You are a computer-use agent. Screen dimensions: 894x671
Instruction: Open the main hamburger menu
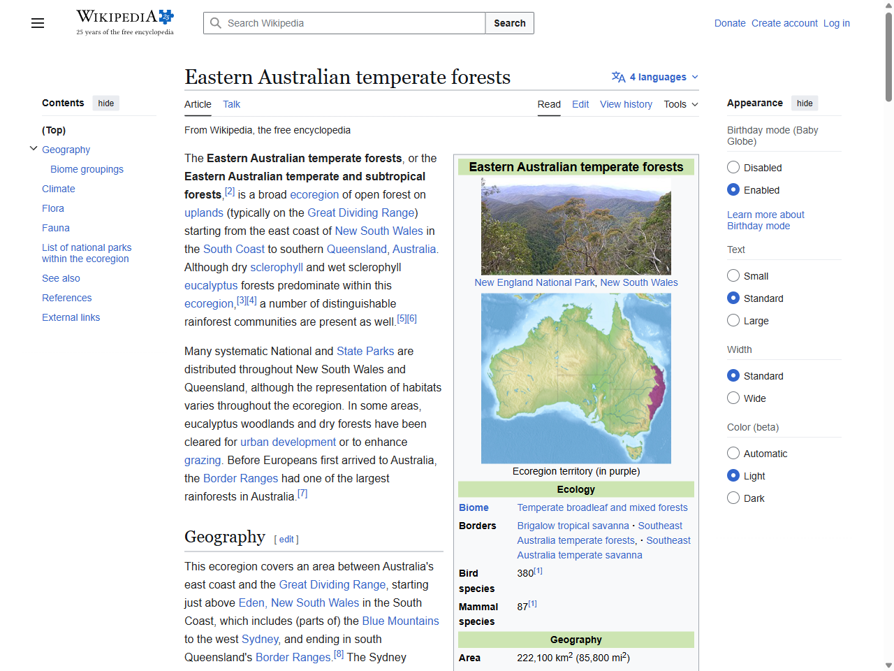[37, 23]
